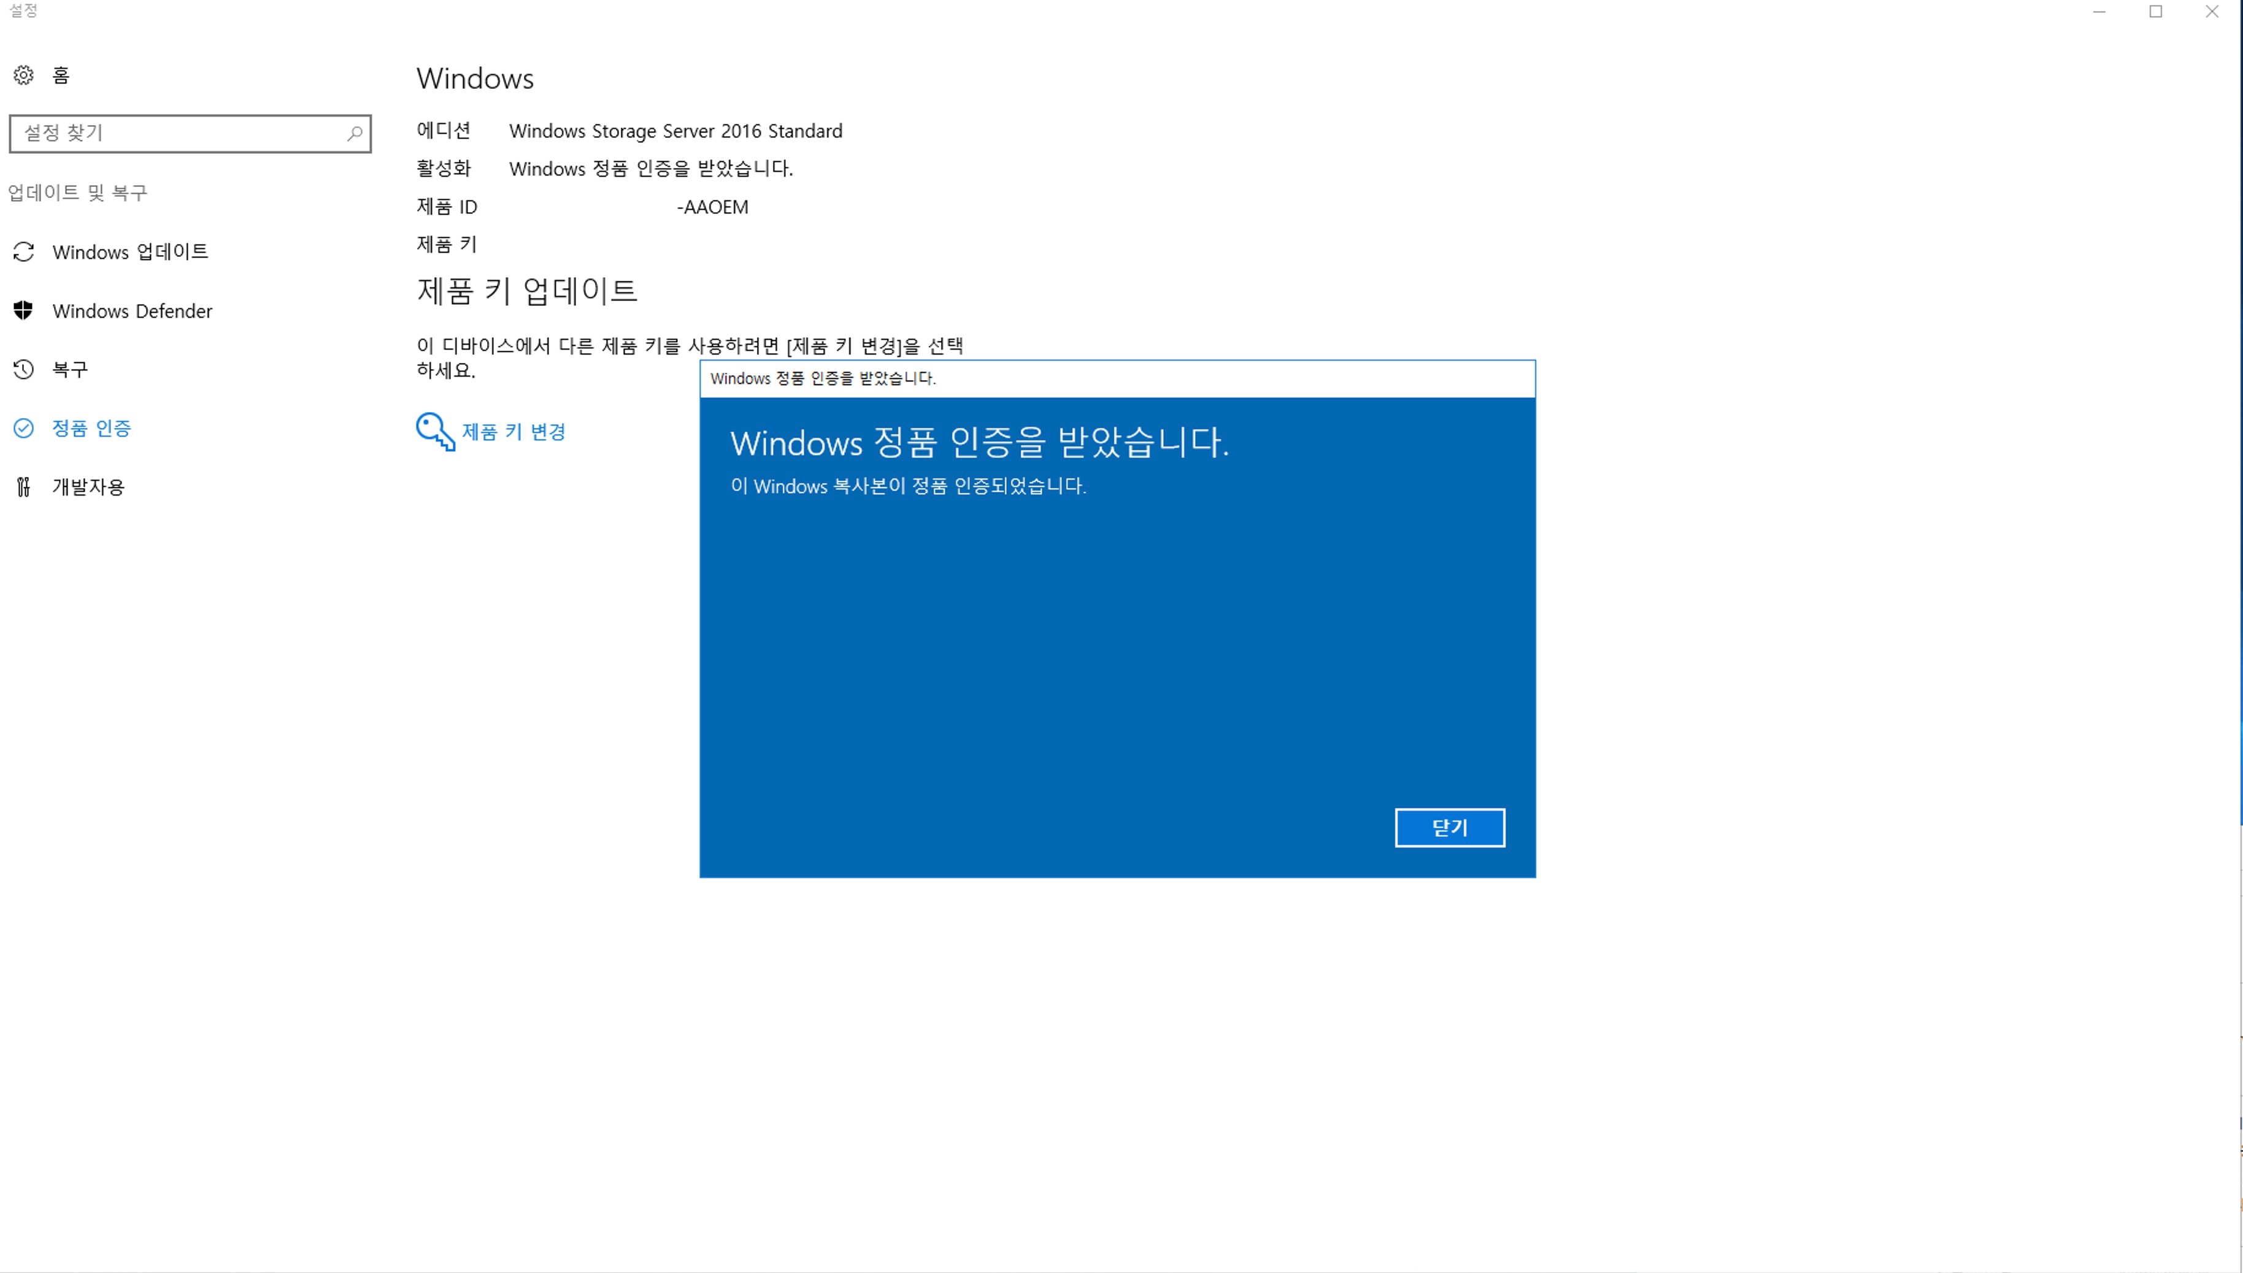Open Windows Defender section
Screen dimensions: 2243x1273
pos(132,312)
